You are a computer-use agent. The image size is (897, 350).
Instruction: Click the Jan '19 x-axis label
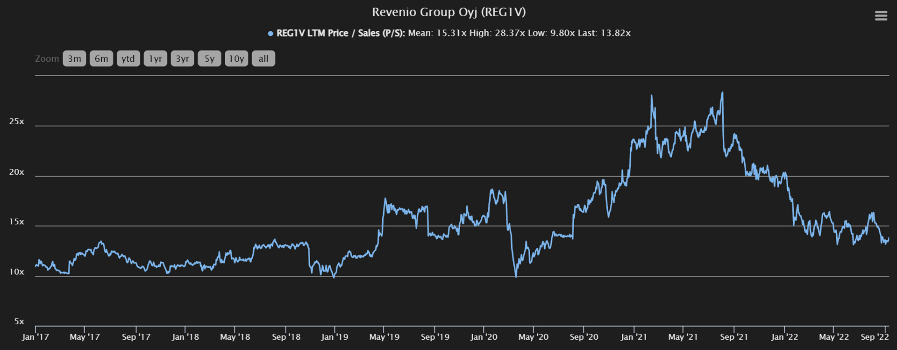point(335,337)
